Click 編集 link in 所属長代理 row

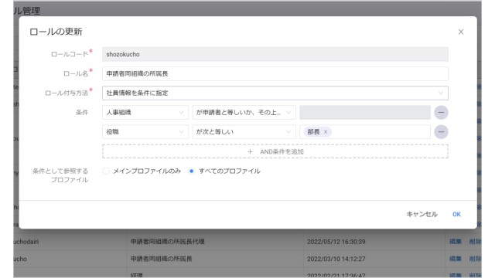point(456,242)
